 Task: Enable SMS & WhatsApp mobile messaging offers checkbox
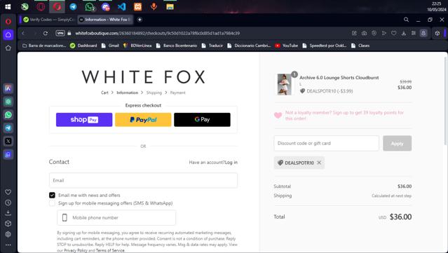pyautogui.click(x=52, y=203)
